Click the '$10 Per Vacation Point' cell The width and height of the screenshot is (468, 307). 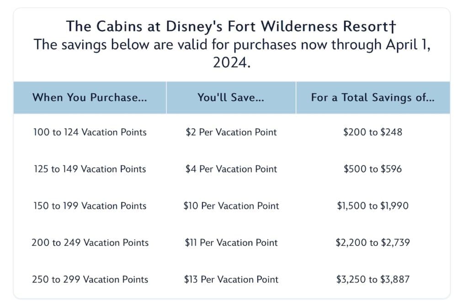point(231,206)
